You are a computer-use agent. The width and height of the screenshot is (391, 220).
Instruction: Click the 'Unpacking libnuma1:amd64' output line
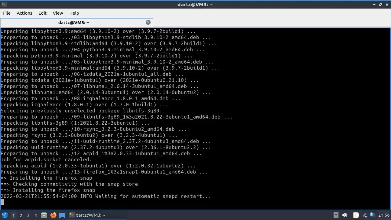tap(106, 92)
